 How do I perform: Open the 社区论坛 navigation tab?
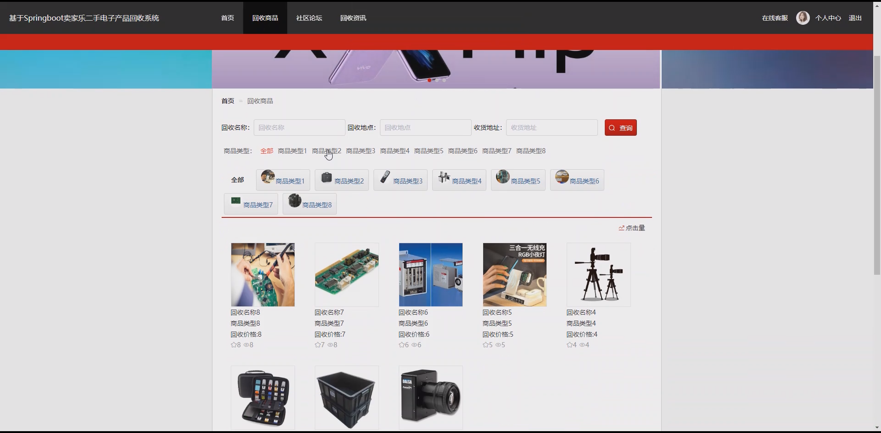click(308, 18)
